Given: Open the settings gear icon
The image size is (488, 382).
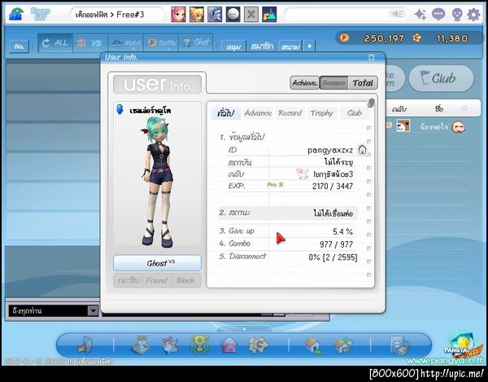Looking at the screenshot, I should tap(473, 15).
